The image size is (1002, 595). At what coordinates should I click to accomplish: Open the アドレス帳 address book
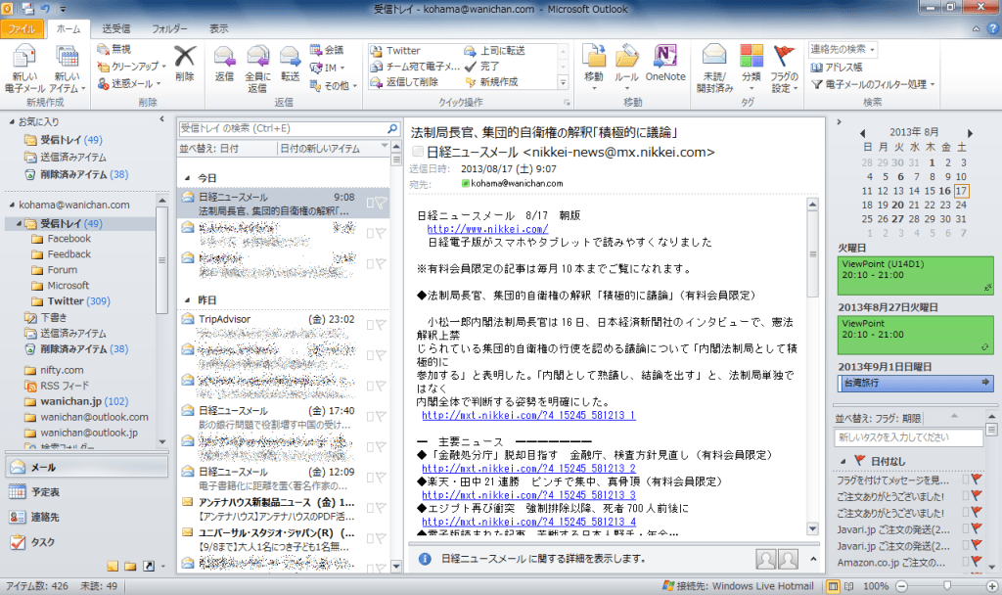pyautogui.click(x=837, y=68)
